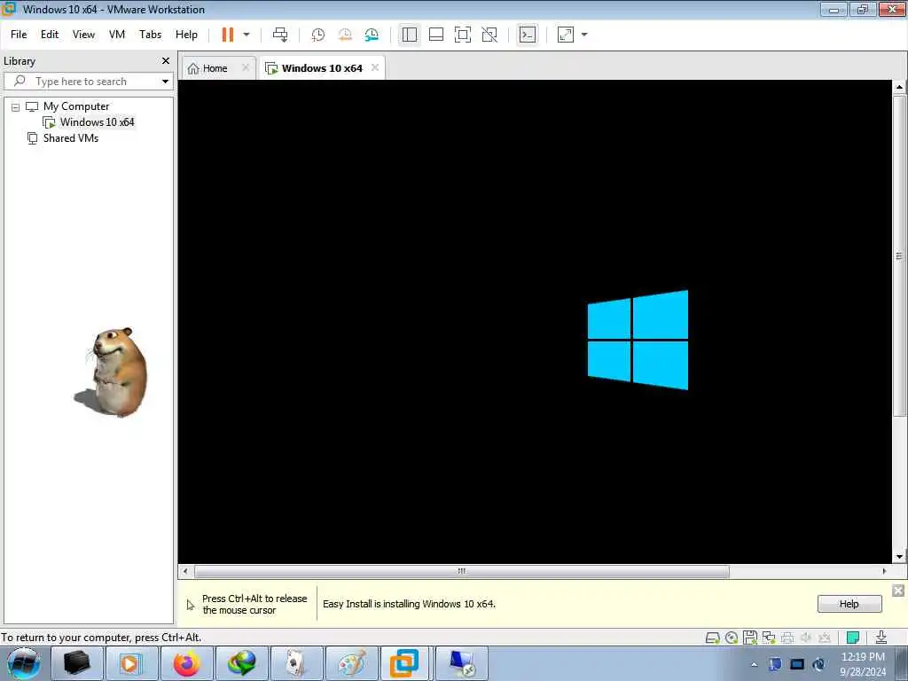
Task: Click the vertical scrollbar up arrow
Action: tap(899, 87)
